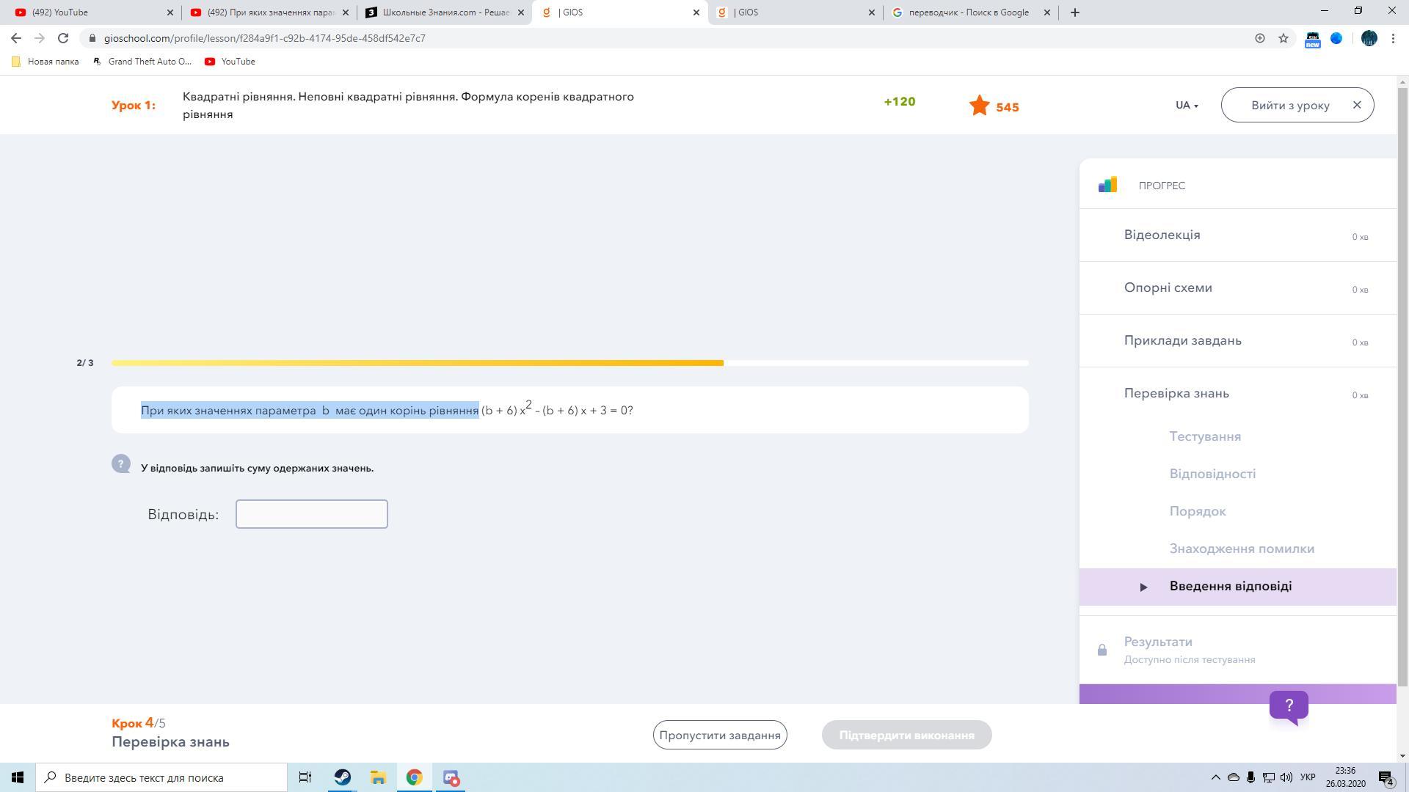This screenshot has width=1409, height=792.
Task: Click the Відповідь answer input field
Action: point(311,514)
